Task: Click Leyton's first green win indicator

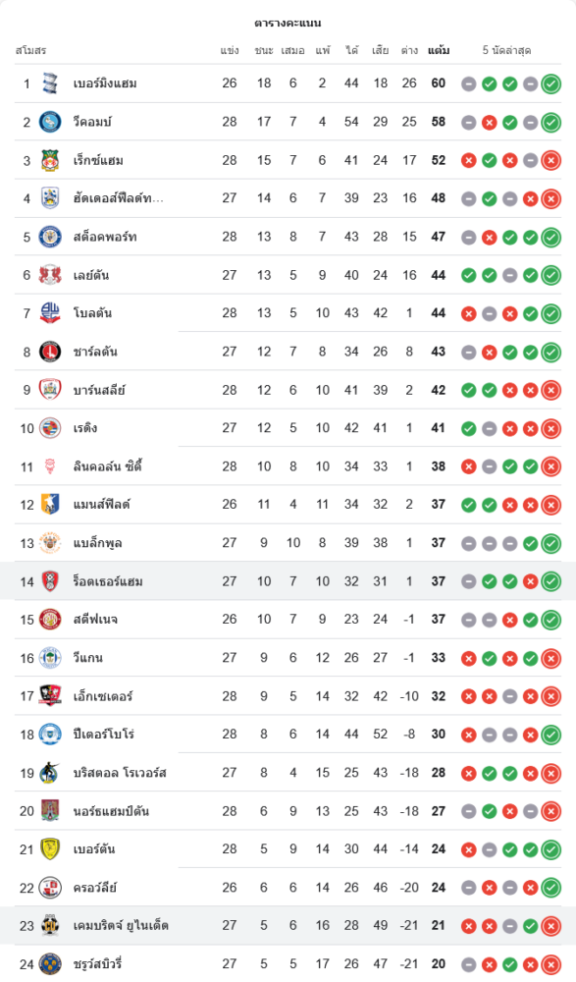Action: click(x=468, y=276)
